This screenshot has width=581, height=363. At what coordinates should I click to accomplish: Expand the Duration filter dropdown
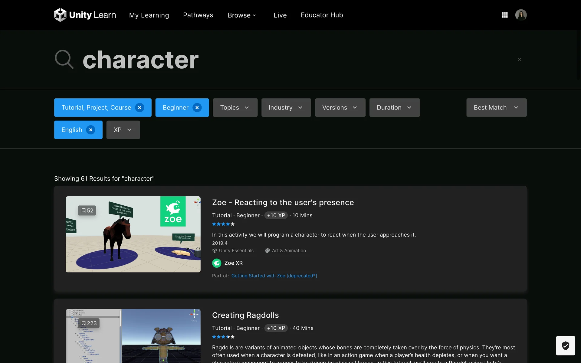tap(394, 108)
